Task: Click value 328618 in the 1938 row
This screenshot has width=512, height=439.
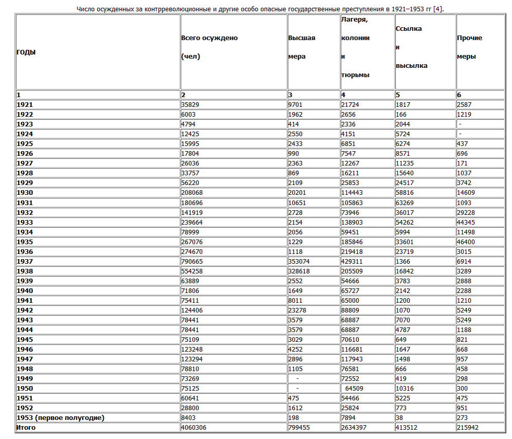Action: click(x=314, y=271)
